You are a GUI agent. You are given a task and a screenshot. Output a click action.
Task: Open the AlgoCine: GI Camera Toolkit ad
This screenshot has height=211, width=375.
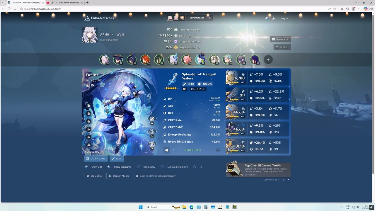click(258, 170)
